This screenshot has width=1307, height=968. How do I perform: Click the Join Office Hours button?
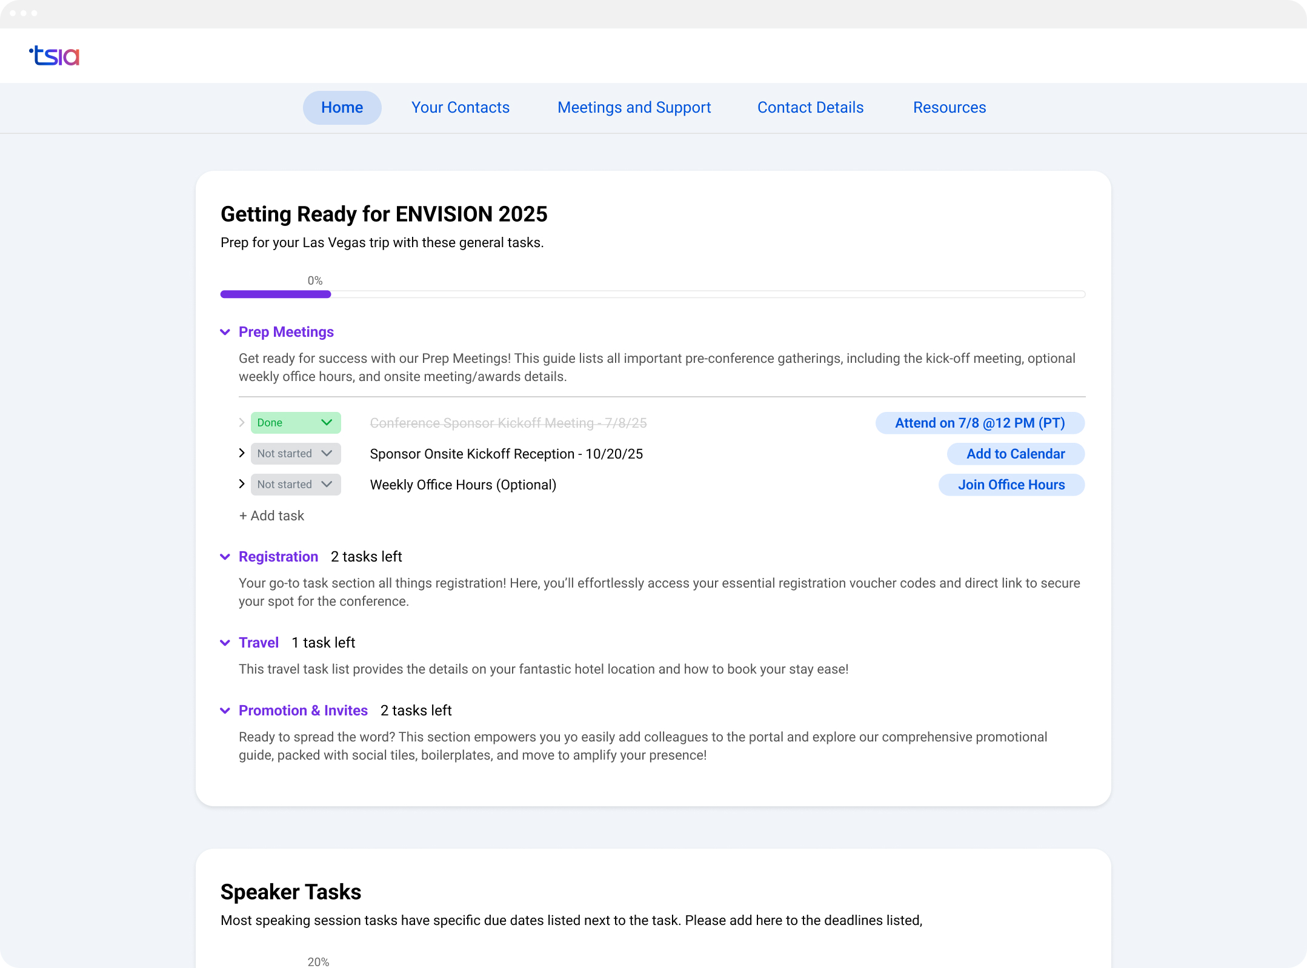1011,485
